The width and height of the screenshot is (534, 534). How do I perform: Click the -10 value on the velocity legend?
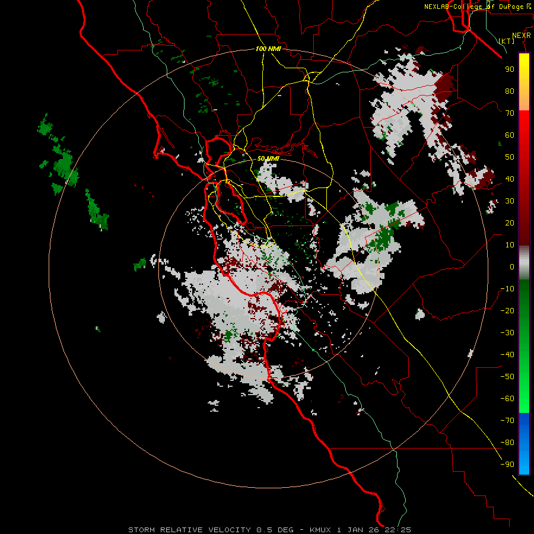pos(507,289)
